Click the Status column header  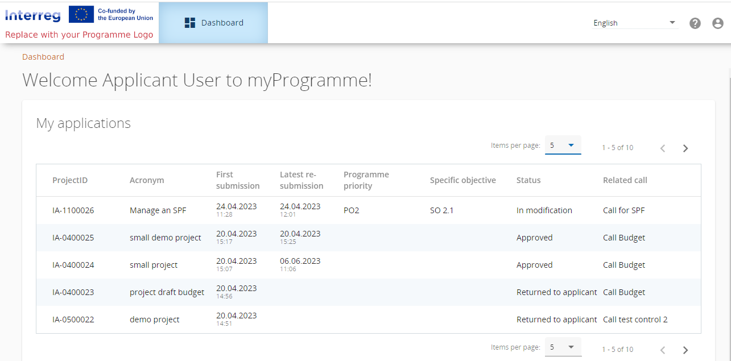528,180
